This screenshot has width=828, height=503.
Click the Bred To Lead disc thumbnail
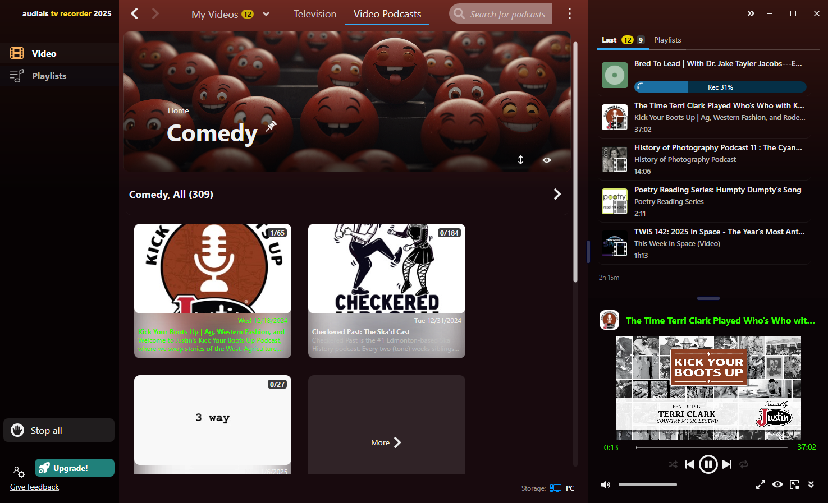tap(615, 75)
